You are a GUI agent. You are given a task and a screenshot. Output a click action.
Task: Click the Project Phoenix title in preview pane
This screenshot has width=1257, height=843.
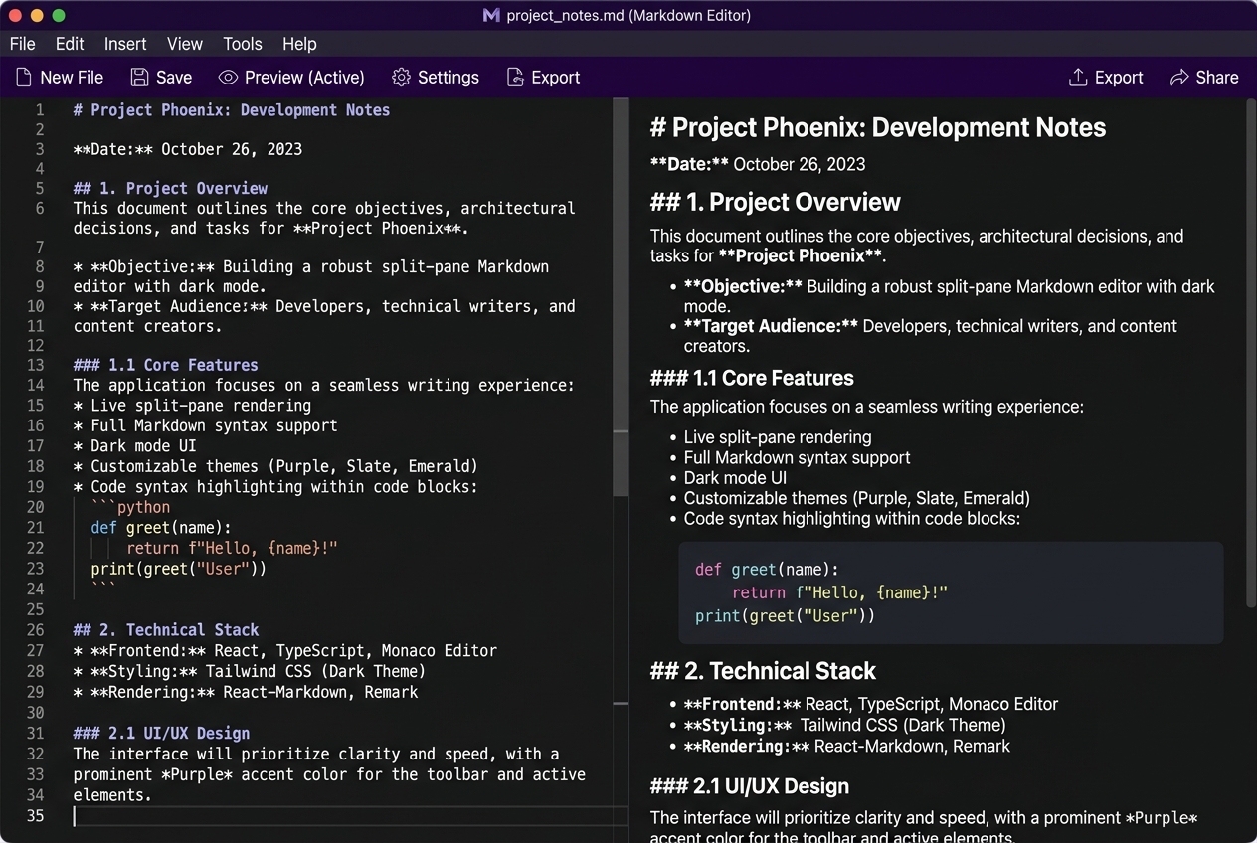pyautogui.click(x=878, y=127)
